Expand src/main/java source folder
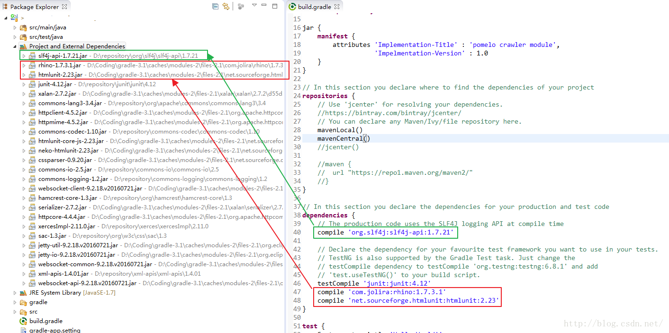 15,27
